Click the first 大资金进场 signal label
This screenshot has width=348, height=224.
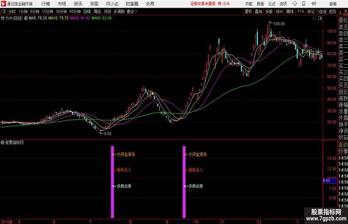click(x=126, y=154)
